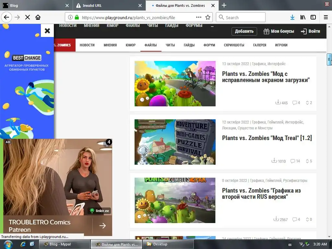Click the Adventure tombstone menu thumbnail
The height and width of the screenshot is (249, 332).
pos(175,142)
